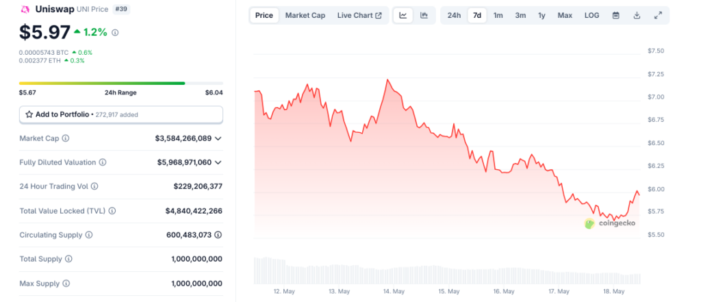701x302 pixels.
Task: Set chart range to 1y
Action: (x=542, y=15)
